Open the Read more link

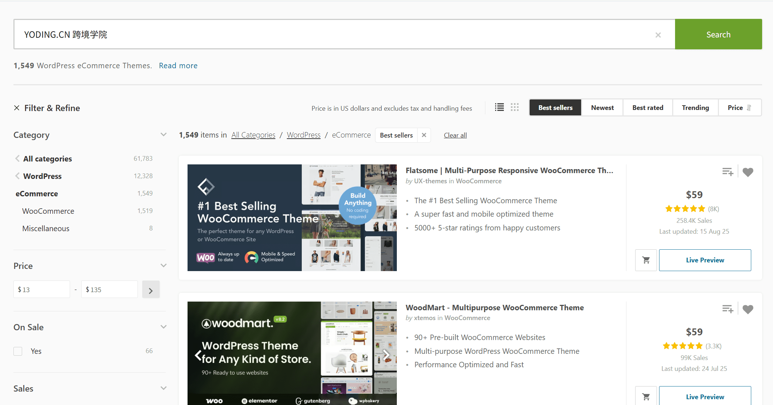pyautogui.click(x=178, y=66)
